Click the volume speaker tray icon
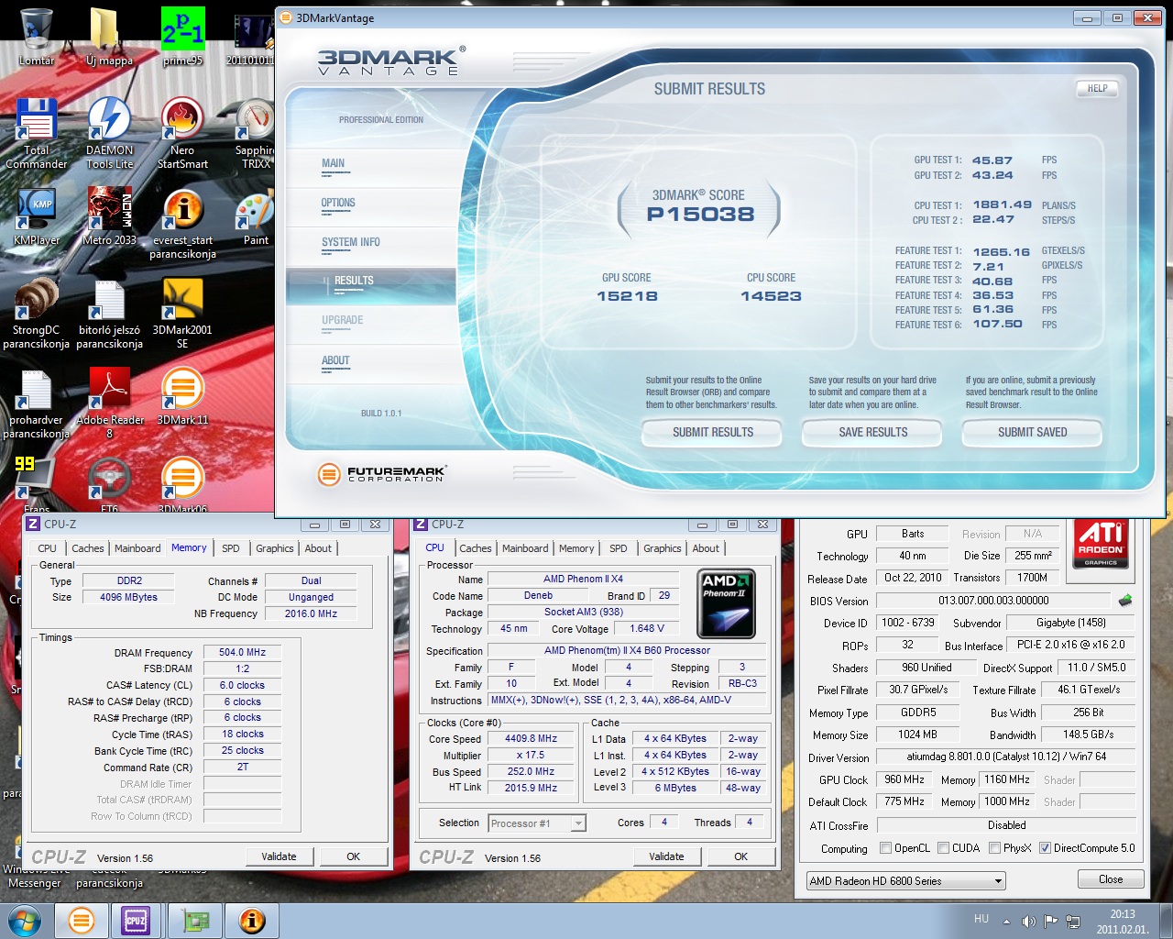 click(1028, 921)
